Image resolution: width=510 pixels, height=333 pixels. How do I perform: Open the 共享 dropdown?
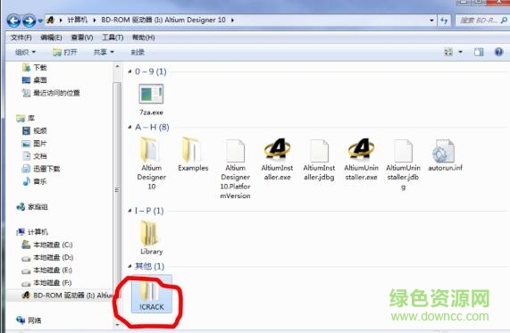[104, 52]
